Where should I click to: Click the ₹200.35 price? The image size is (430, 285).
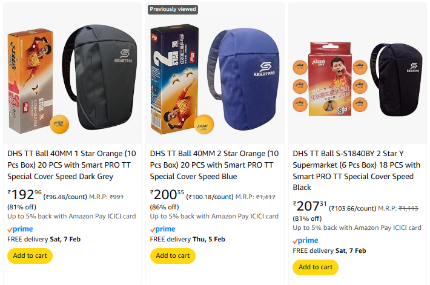tap(167, 194)
